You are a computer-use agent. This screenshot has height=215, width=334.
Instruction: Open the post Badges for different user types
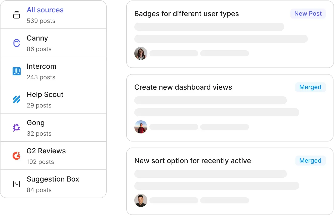[x=187, y=14]
